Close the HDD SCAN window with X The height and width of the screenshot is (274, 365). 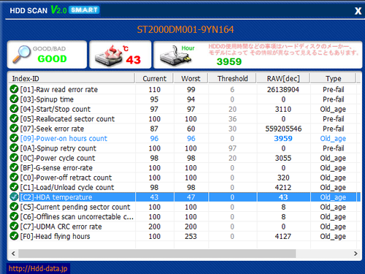click(x=358, y=11)
